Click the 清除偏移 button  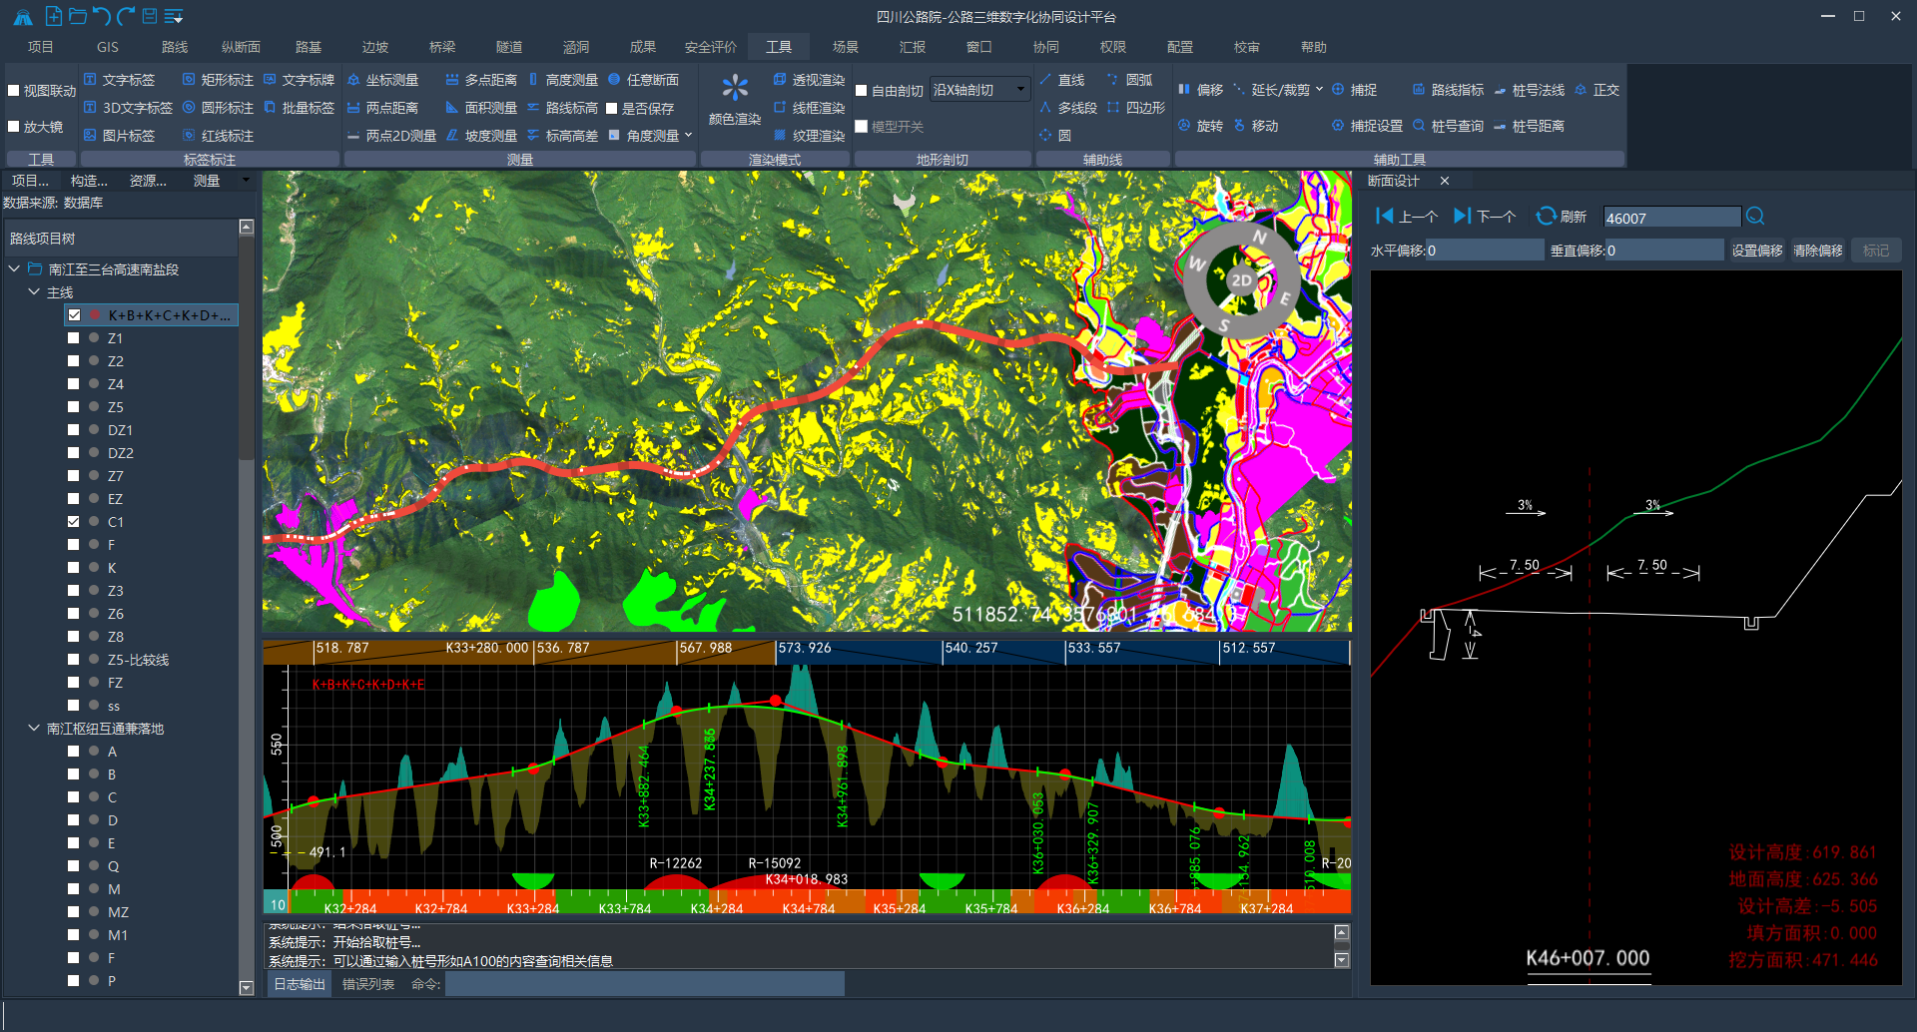click(1818, 251)
